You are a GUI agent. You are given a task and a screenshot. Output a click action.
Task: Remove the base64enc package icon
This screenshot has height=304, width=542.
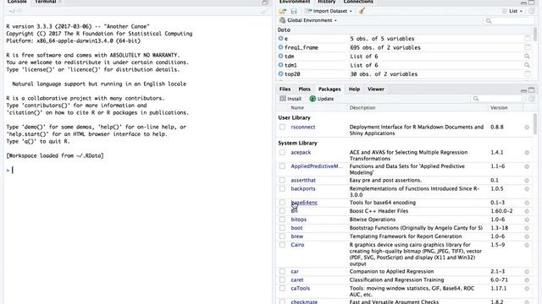pos(527,203)
